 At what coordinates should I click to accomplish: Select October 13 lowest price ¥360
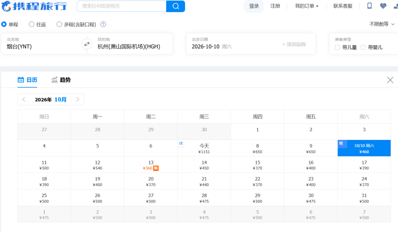click(x=151, y=165)
